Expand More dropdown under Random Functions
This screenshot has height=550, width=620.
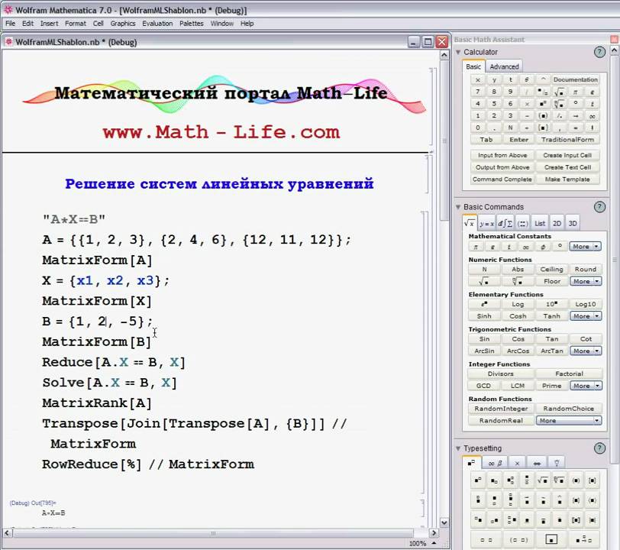click(569, 420)
